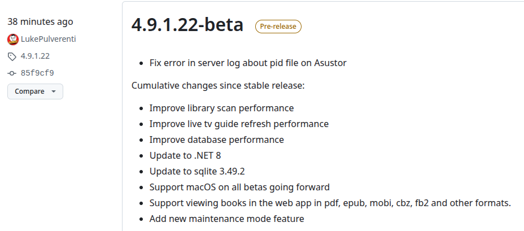Click the Asustor pid file fix note
This screenshot has height=231, width=524.
tap(248, 63)
